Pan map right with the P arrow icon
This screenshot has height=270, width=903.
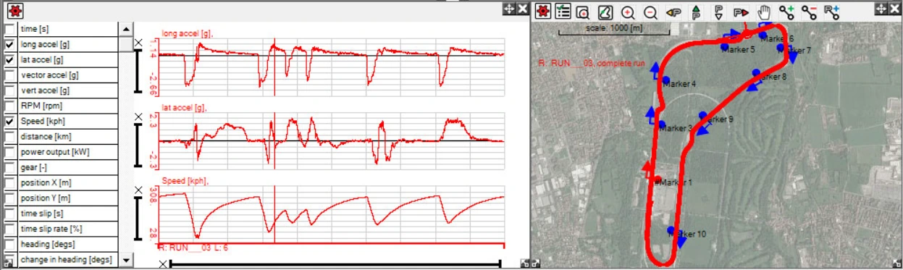(741, 12)
